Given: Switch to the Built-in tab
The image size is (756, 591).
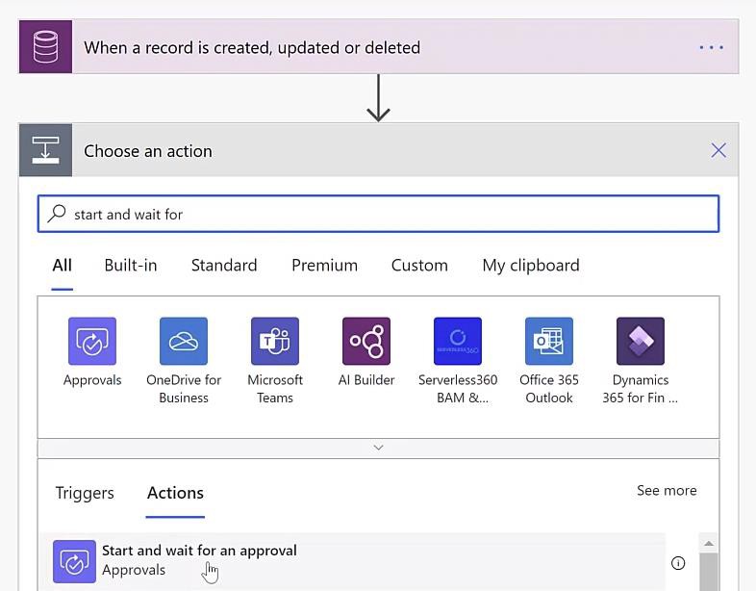Looking at the screenshot, I should [x=131, y=266].
